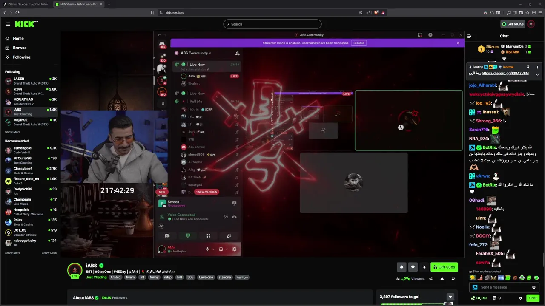Toggle Discord screen share button
The width and height of the screenshot is (545, 306).
(x=188, y=236)
